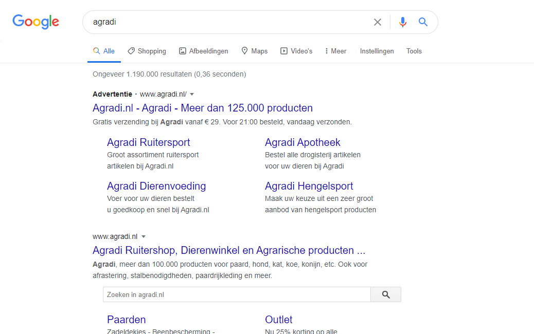Open search Tools

[x=414, y=51]
